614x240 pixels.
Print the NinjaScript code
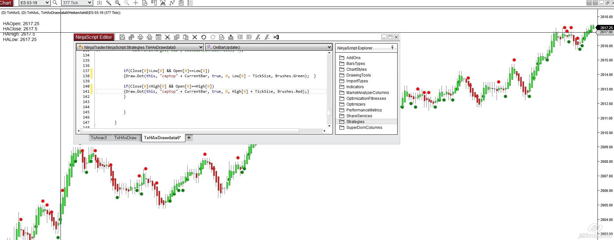[x=140, y=37]
